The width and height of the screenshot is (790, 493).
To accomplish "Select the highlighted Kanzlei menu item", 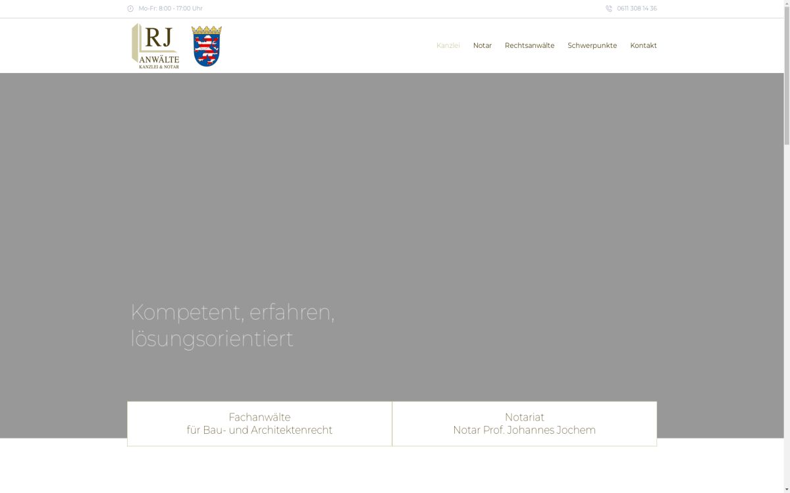I will click(x=448, y=45).
